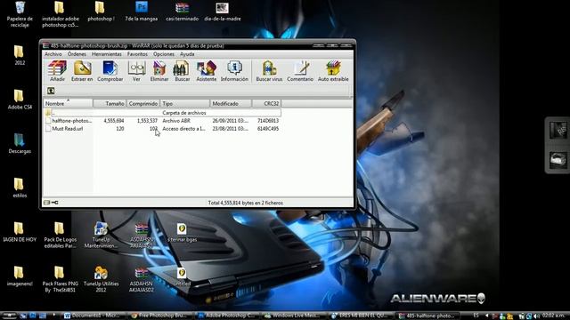Click the Buscar virus toolbar icon
This screenshot has height=320, width=570.
tap(269, 71)
